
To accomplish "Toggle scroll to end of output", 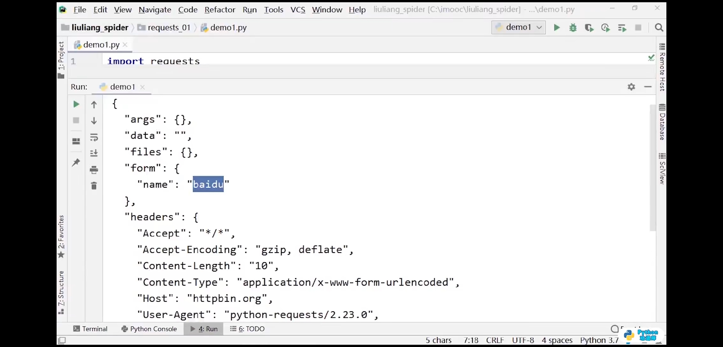I will (94, 153).
